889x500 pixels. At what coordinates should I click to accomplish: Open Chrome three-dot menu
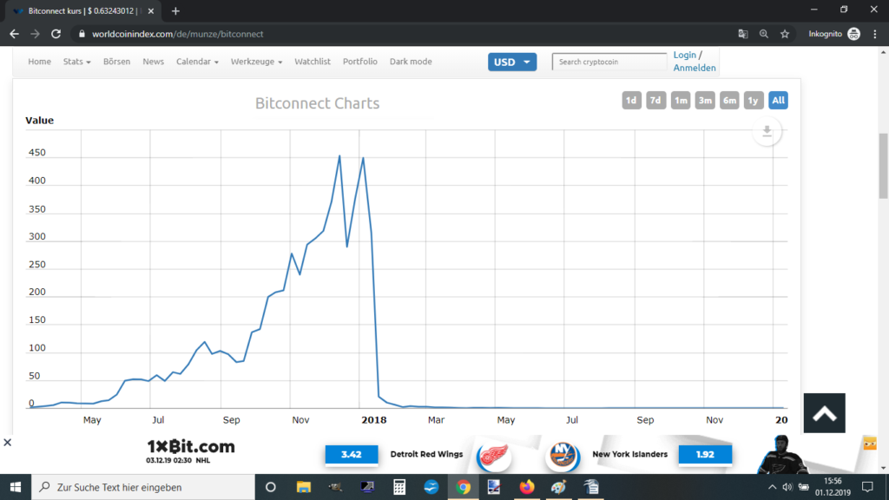(x=875, y=34)
